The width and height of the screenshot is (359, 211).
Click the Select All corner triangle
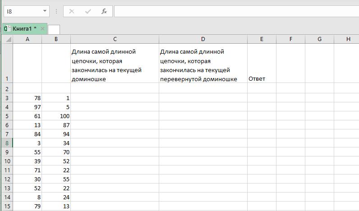click(x=7, y=40)
